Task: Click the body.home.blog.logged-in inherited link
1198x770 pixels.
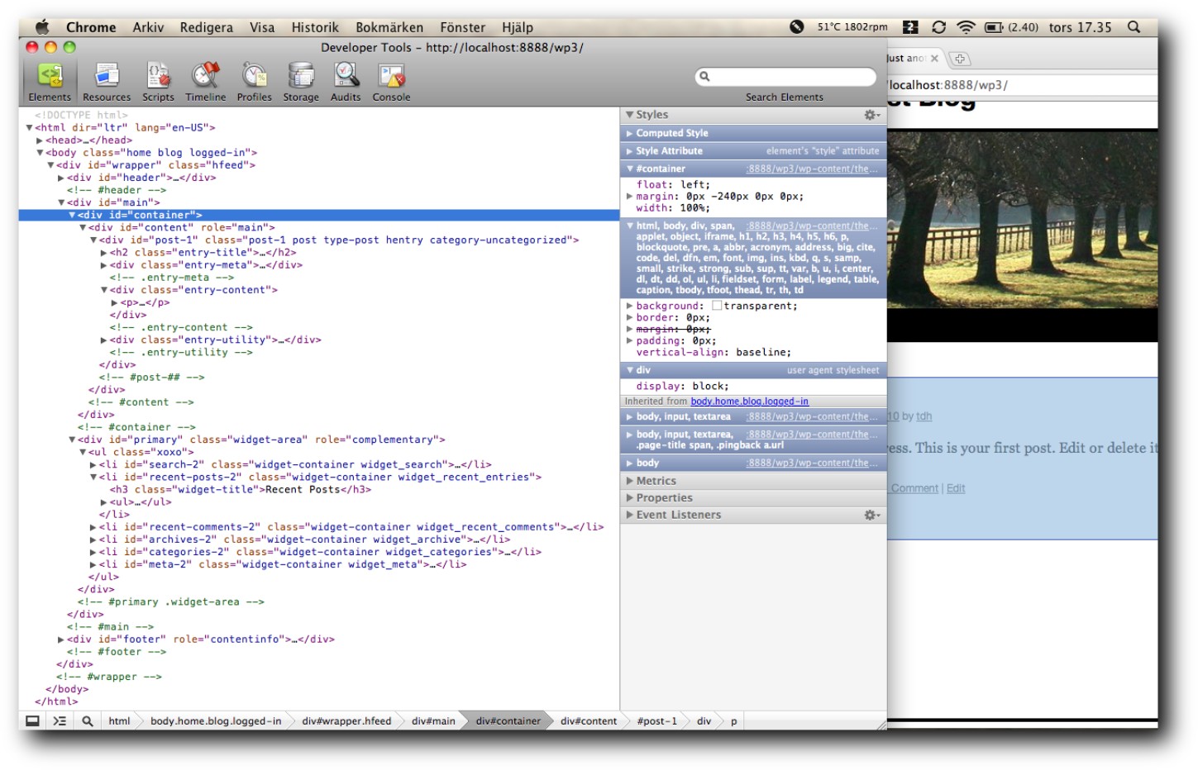Action: [x=749, y=402]
